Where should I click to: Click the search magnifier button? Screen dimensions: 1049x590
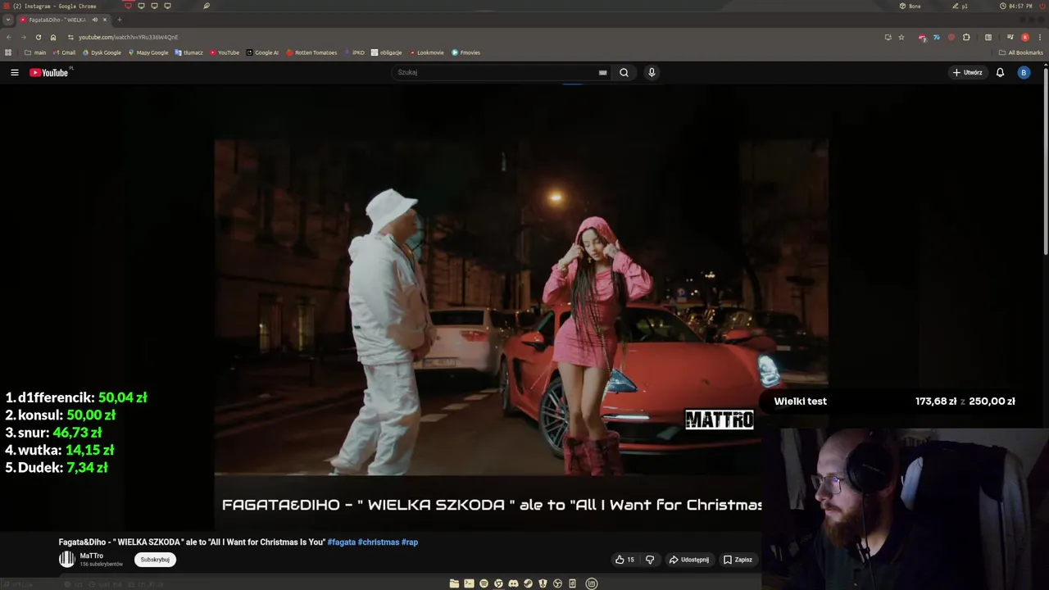click(624, 72)
